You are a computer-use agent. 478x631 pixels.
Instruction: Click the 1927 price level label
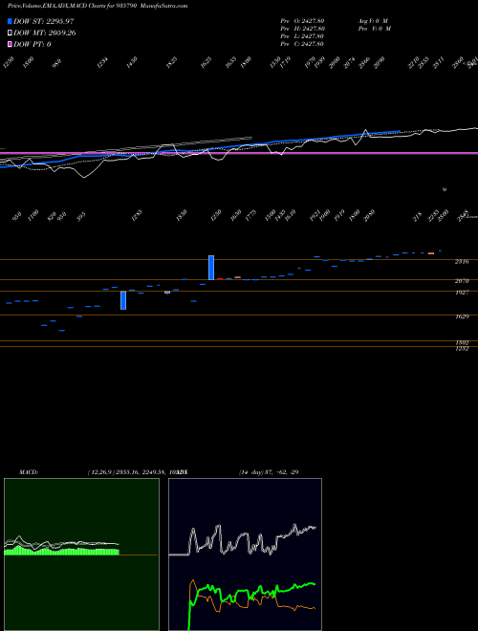tap(462, 293)
